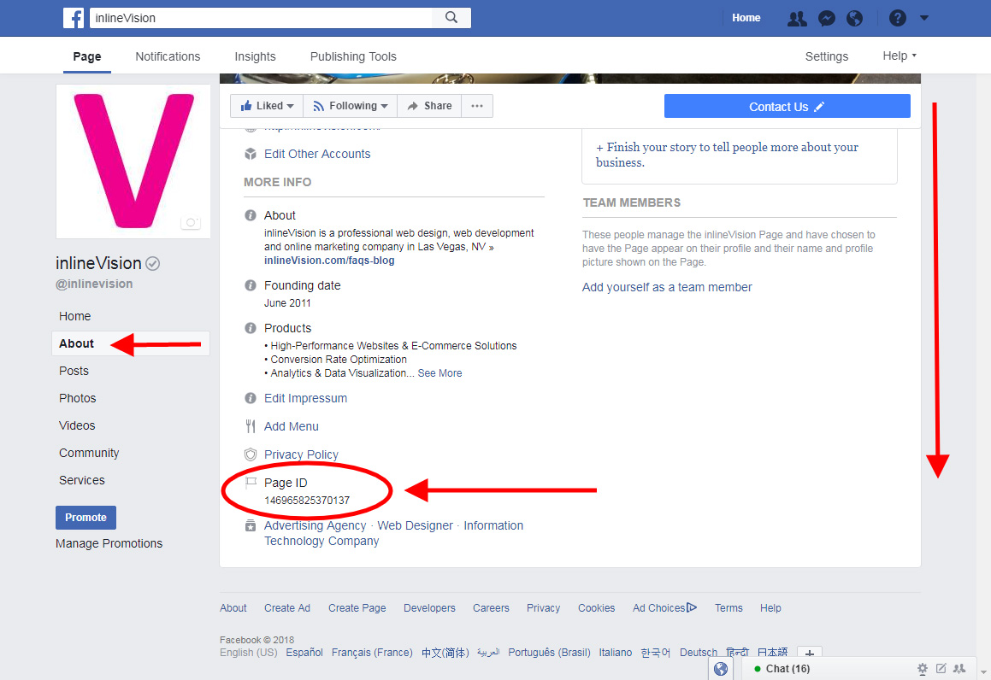Expand the Help dropdown in page menu
Image resolution: width=991 pixels, height=680 pixels.
coord(900,56)
